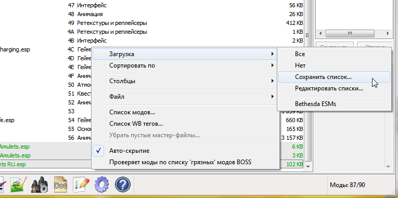Click the load index 4C
398x198 pixels.
point(71,50)
